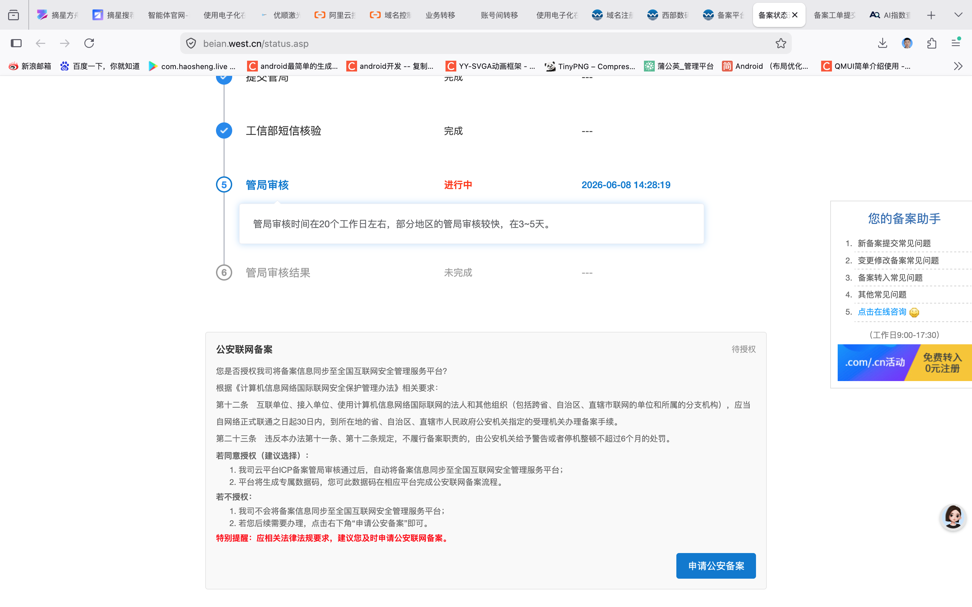
Task: Expand the tab list chevron
Action: pos(959,15)
